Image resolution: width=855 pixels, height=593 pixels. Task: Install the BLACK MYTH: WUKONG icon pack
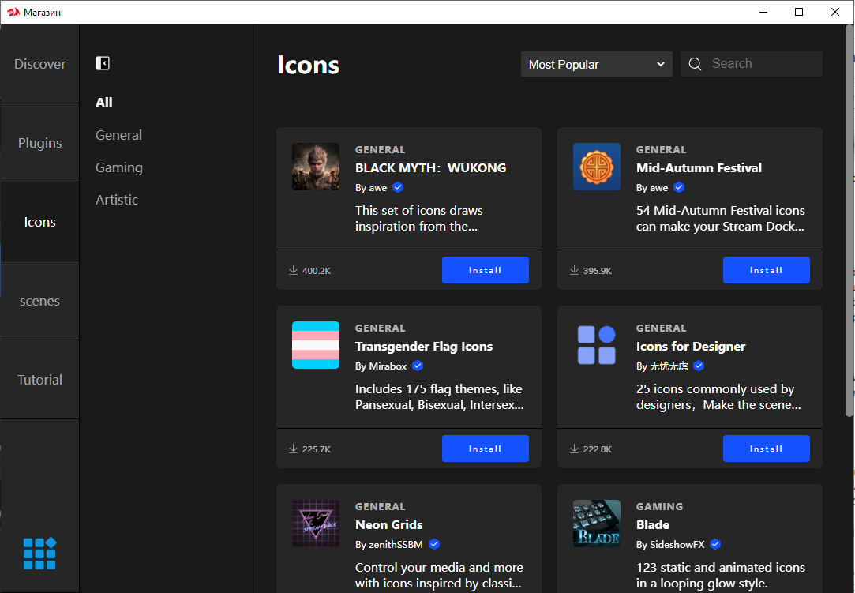(485, 270)
